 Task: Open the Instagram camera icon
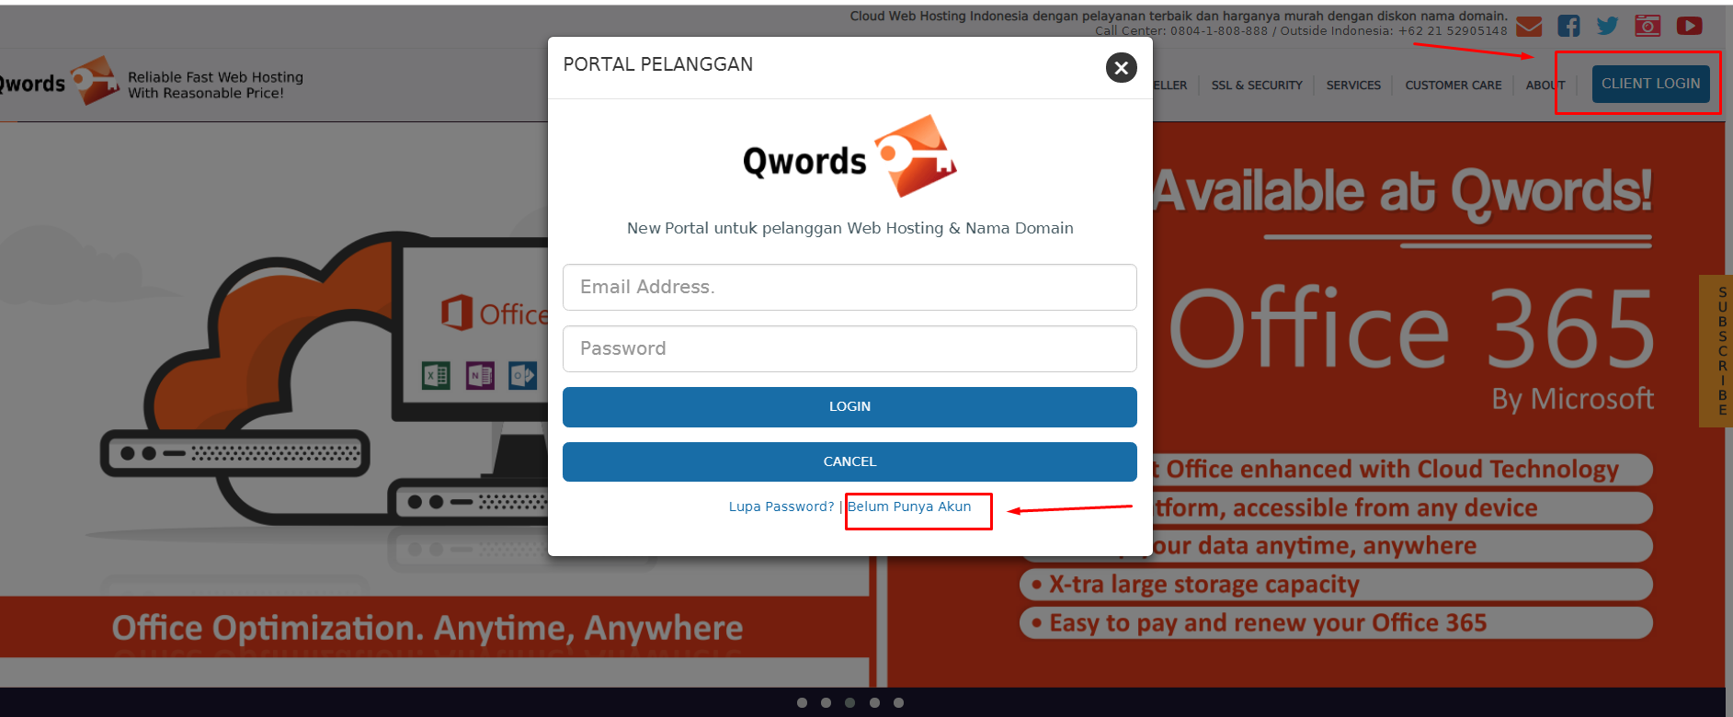pyautogui.click(x=1647, y=26)
